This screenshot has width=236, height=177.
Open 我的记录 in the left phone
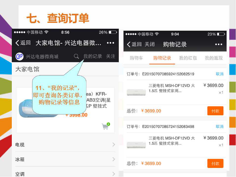click(93, 56)
